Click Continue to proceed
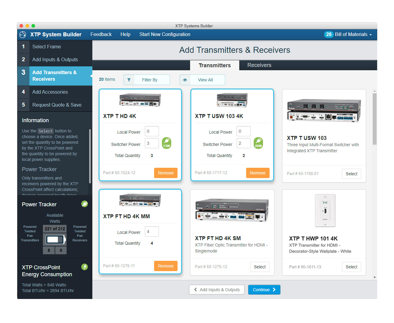 tap(264, 290)
